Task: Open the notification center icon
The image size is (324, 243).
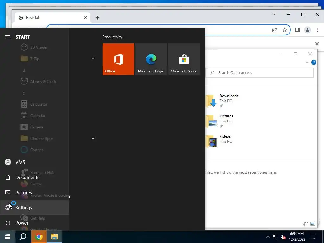Action: click(x=314, y=237)
